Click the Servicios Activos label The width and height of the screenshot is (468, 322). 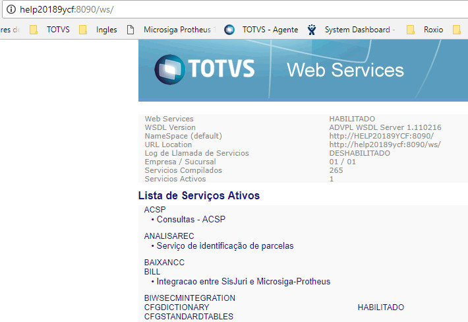pyautogui.click(x=175, y=179)
